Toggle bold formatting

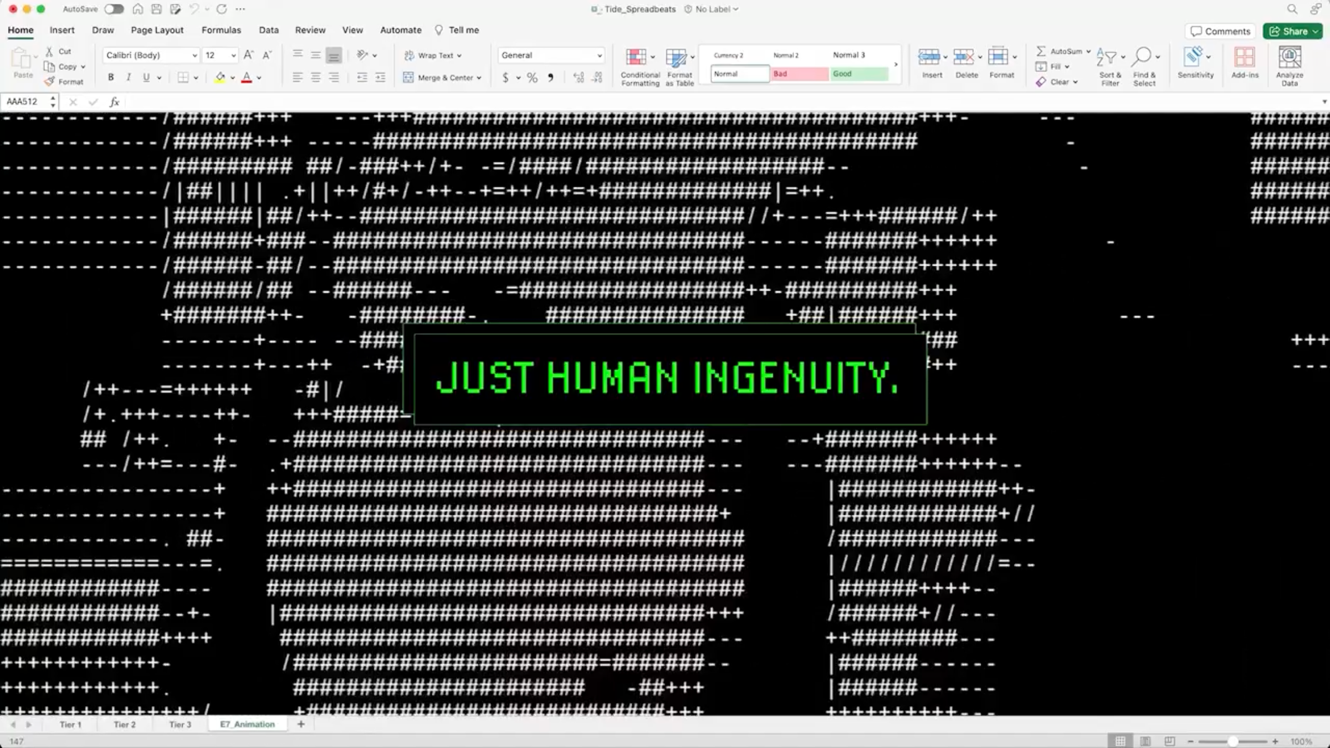(111, 78)
